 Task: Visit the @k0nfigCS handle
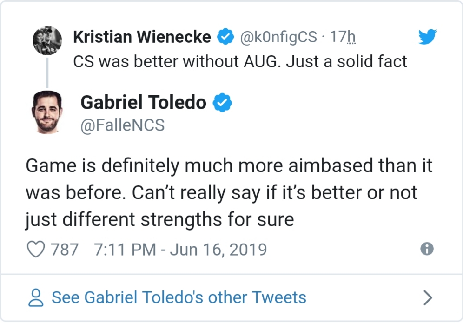278,37
